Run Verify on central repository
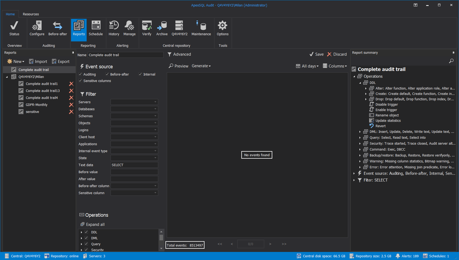Image resolution: width=459 pixels, height=260 pixels. [147, 28]
